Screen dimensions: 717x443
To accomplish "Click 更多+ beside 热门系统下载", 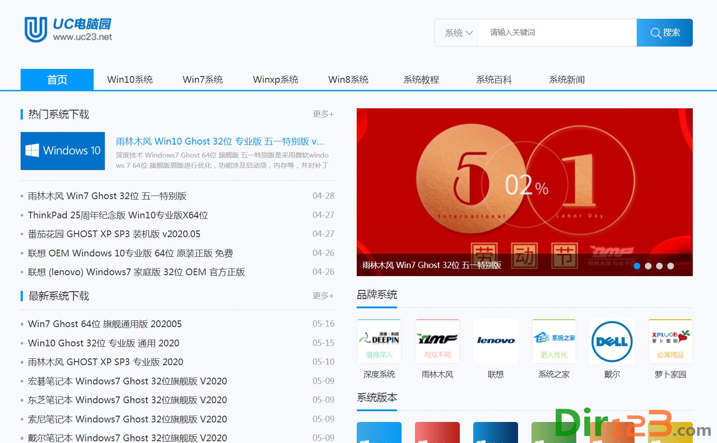I will click(x=323, y=114).
